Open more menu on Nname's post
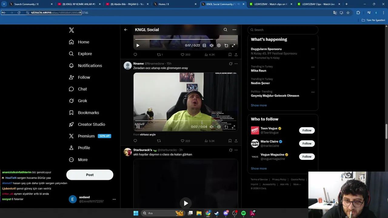This screenshot has width=388, height=218. click(x=236, y=64)
